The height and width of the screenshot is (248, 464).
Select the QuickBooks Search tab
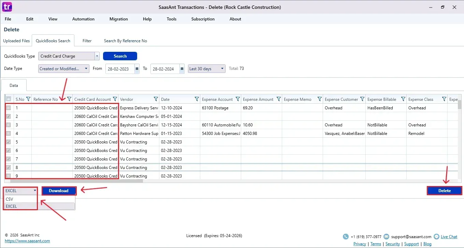pos(53,41)
